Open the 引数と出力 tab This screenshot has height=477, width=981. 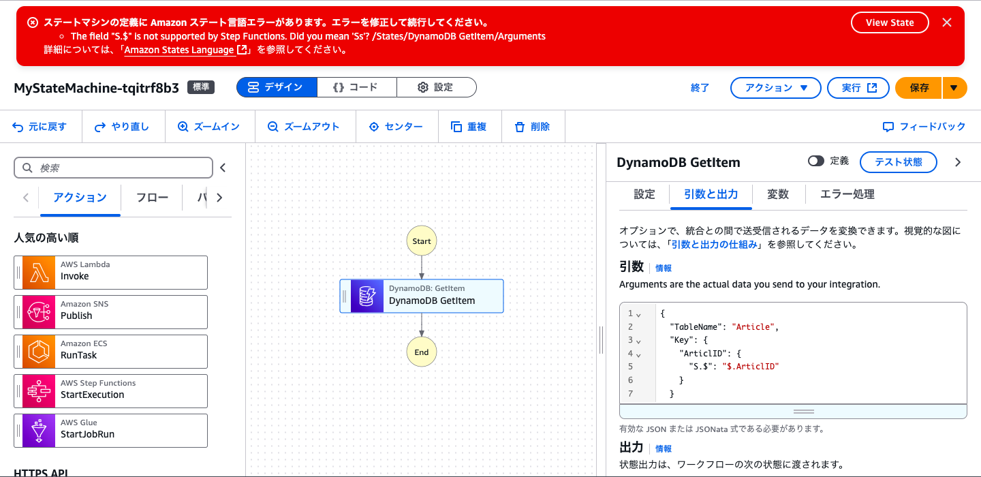pyautogui.click(x=711, y=194)
